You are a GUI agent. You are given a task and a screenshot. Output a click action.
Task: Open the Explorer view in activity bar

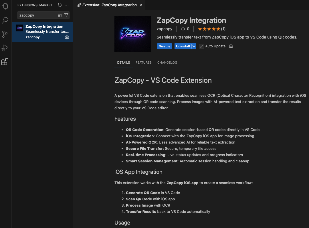(x=5, y=7)
